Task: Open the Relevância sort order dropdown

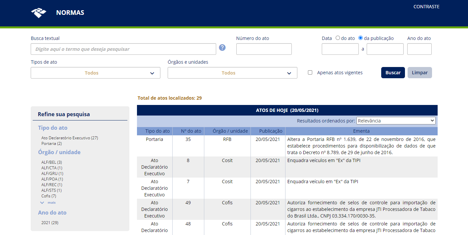Action: (396, 121)
